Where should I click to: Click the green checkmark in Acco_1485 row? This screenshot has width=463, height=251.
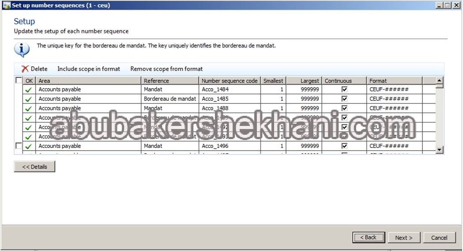pyautogui.click(x=29, y=99)
